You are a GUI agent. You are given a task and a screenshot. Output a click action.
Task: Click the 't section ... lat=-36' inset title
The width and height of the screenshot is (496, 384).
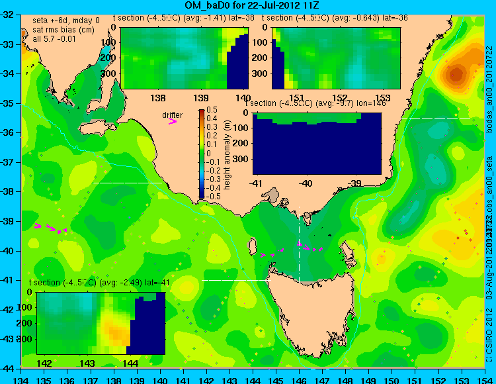tap(335, 18)
